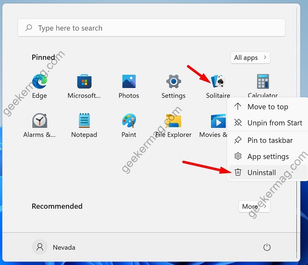The height and width of the screenshot is (265, 308).
Task: Select the Solitaire cards icon
Action: (218, 81)
